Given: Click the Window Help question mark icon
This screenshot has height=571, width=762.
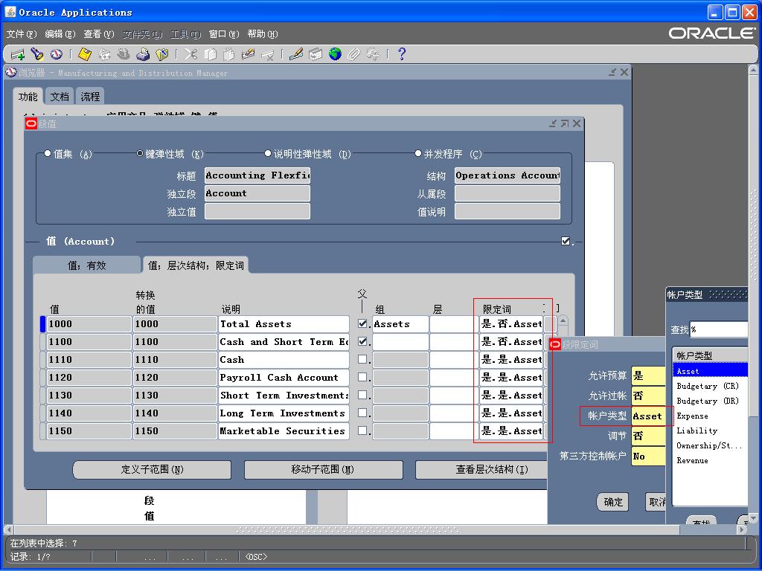Looking at the screenshot, I should [x=401, y=54].
